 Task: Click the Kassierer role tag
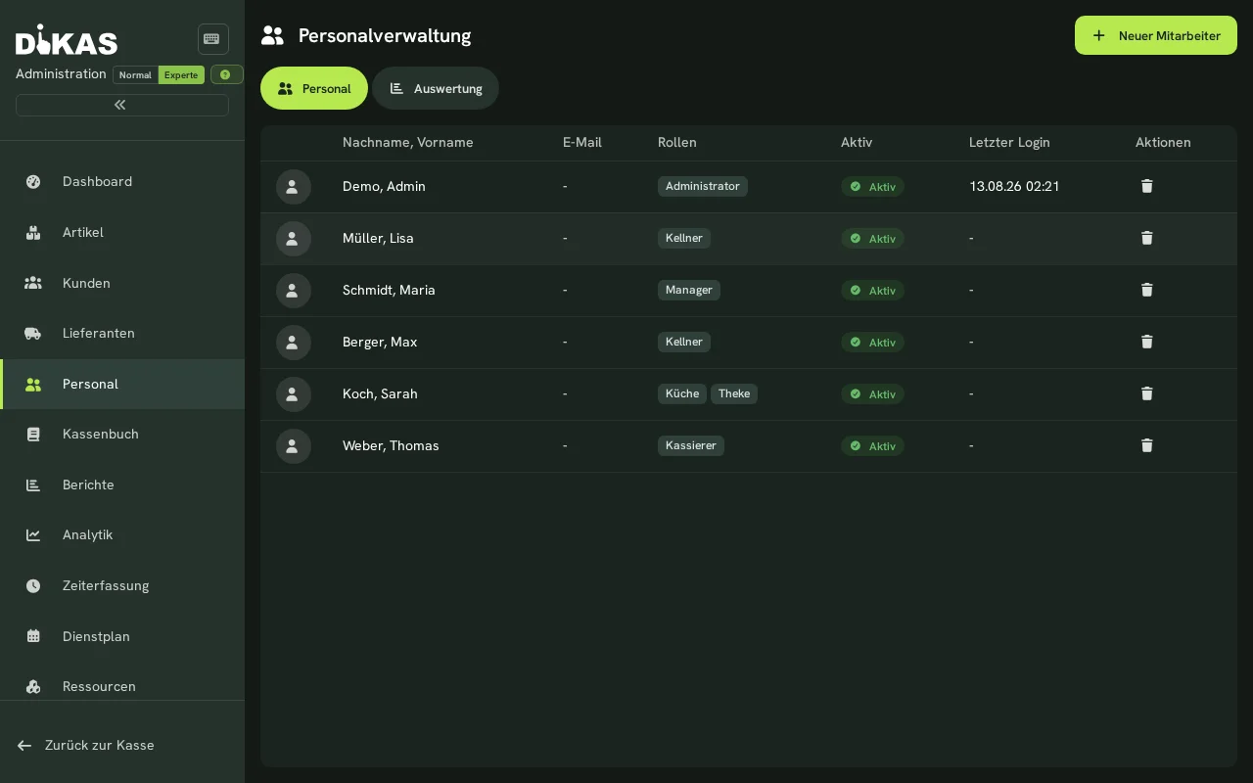tap(691, 445)
